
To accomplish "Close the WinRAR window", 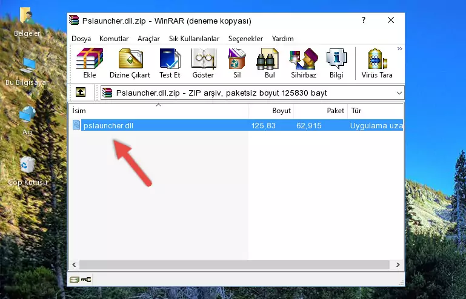I will click(x=391, y=20).
